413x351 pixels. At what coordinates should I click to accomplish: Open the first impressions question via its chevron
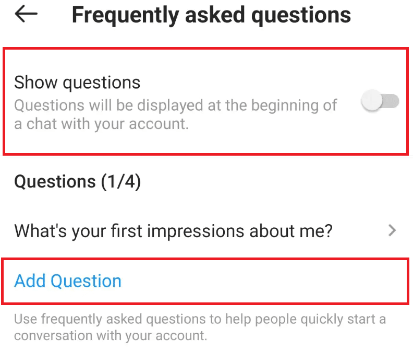click(392, 230)
